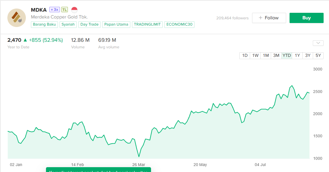Open the TRADINGLIMIT tag
The height and width of the screenshot is (172, 329).
[147, 24]
